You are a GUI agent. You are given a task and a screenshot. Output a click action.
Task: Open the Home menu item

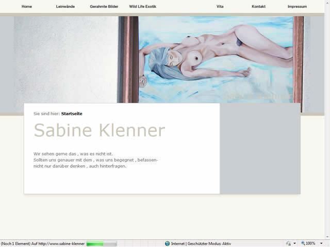point(27,7)
